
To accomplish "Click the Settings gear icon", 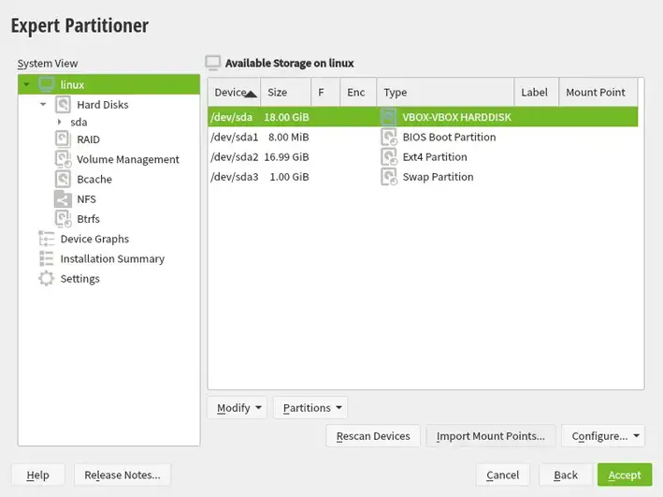I will tap(46, 279).
